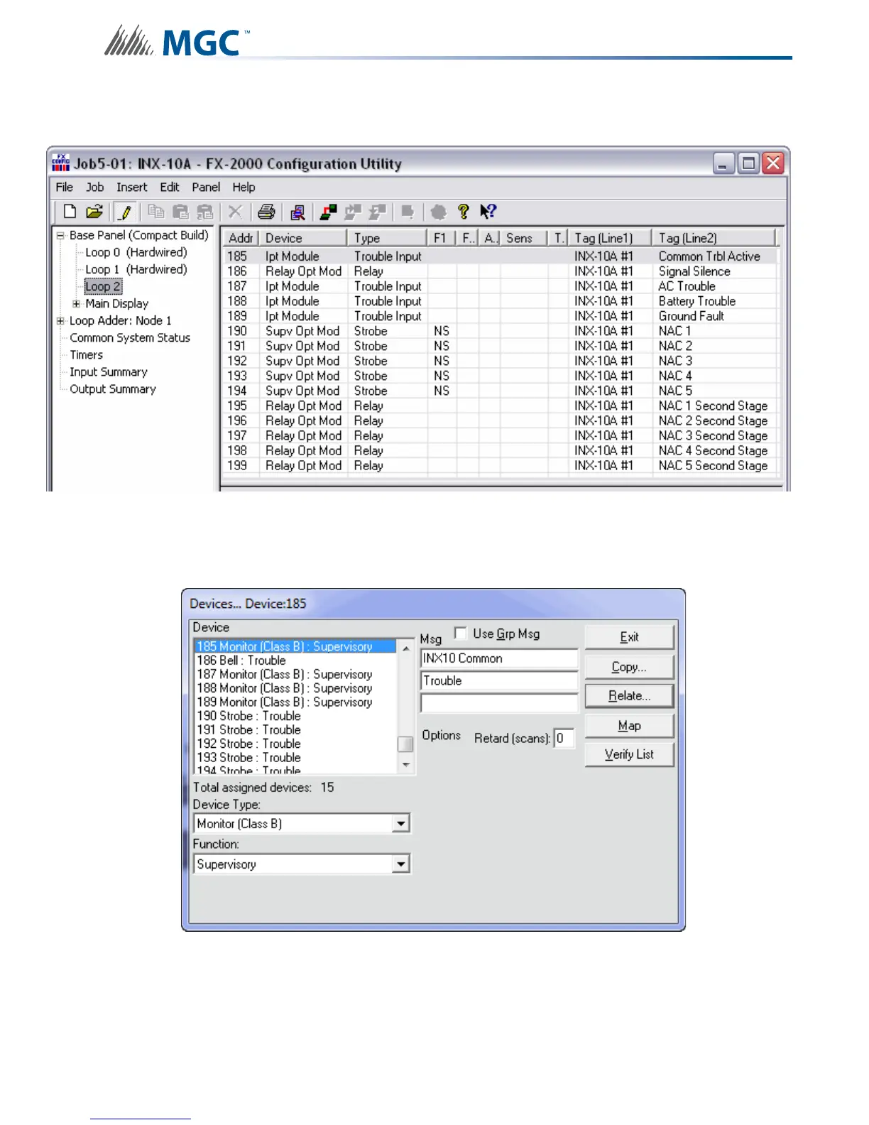This screenshot has width=869, height=1125.
Task: Select Loop 0 (Hardwired) in the tree
Action: tap(136, 252)
